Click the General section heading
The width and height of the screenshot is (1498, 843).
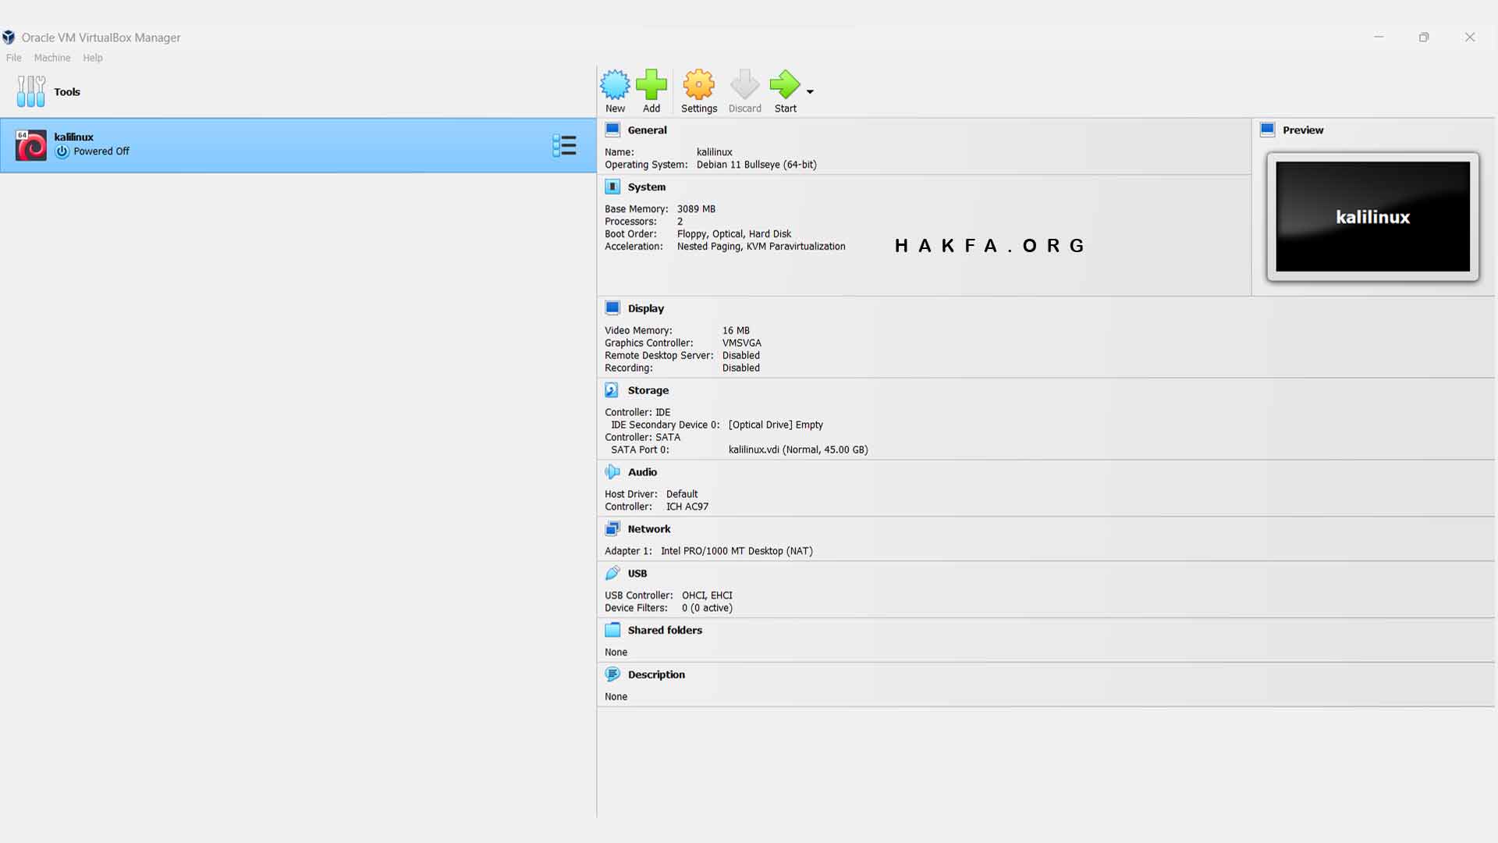point(648,130)
